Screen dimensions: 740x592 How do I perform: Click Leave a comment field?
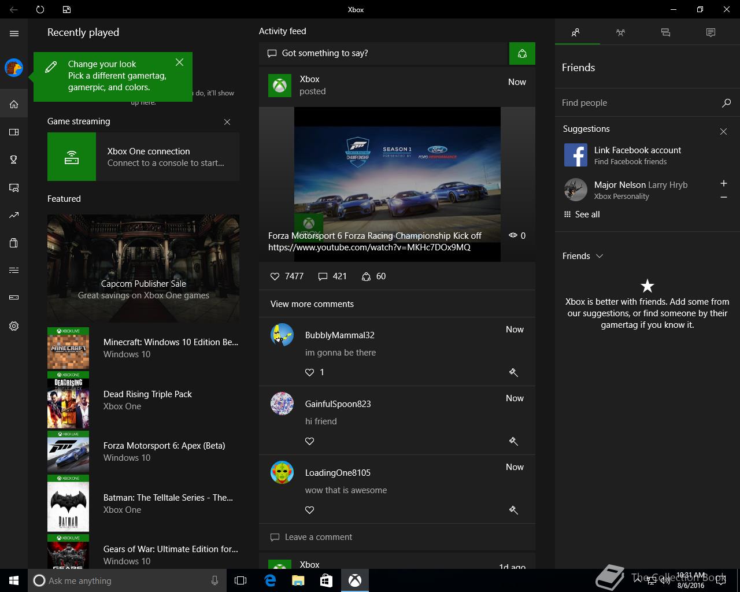397,537
